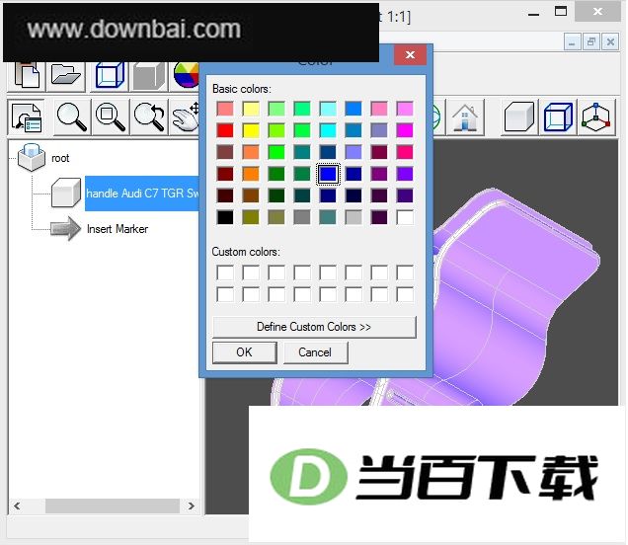The height and width of the screenshot is (545, 628).
Task: Click the tree panel scrollbar left arrow
Action: [17, 506]
